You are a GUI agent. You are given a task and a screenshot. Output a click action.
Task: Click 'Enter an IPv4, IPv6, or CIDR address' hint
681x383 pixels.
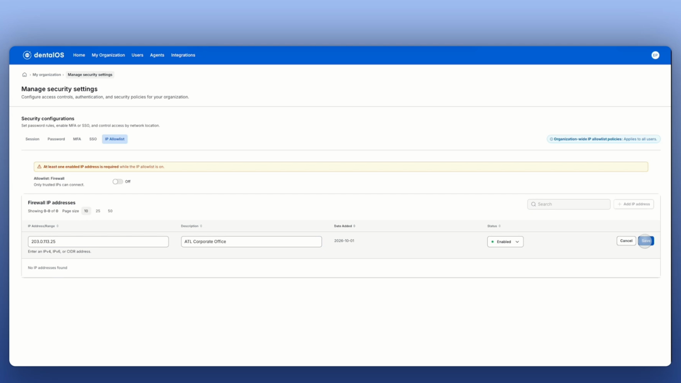59,252
